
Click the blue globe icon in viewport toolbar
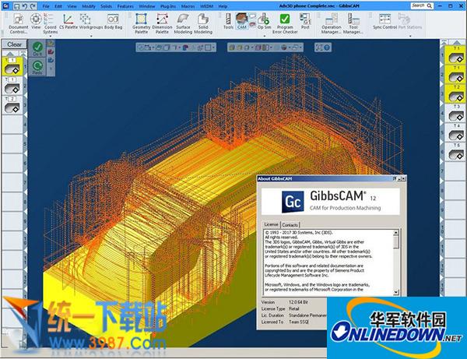pyautogui.click(x=327, y=48)
